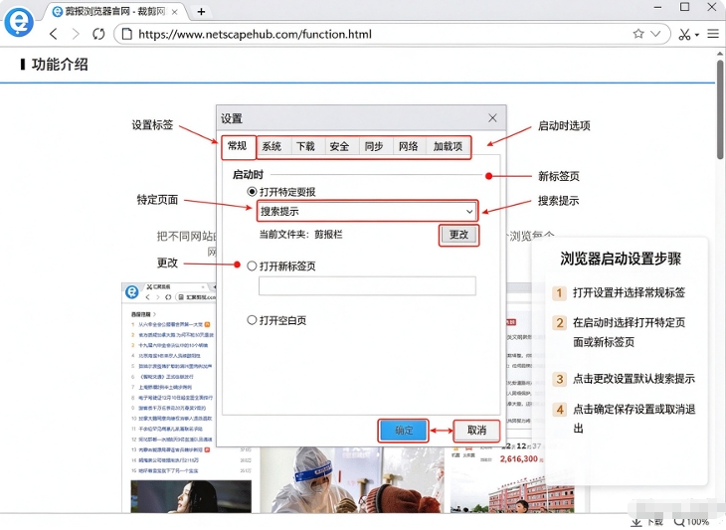
Task: Open the hamburger main menu
Action: pyautogui.click(x=713, y=34)
